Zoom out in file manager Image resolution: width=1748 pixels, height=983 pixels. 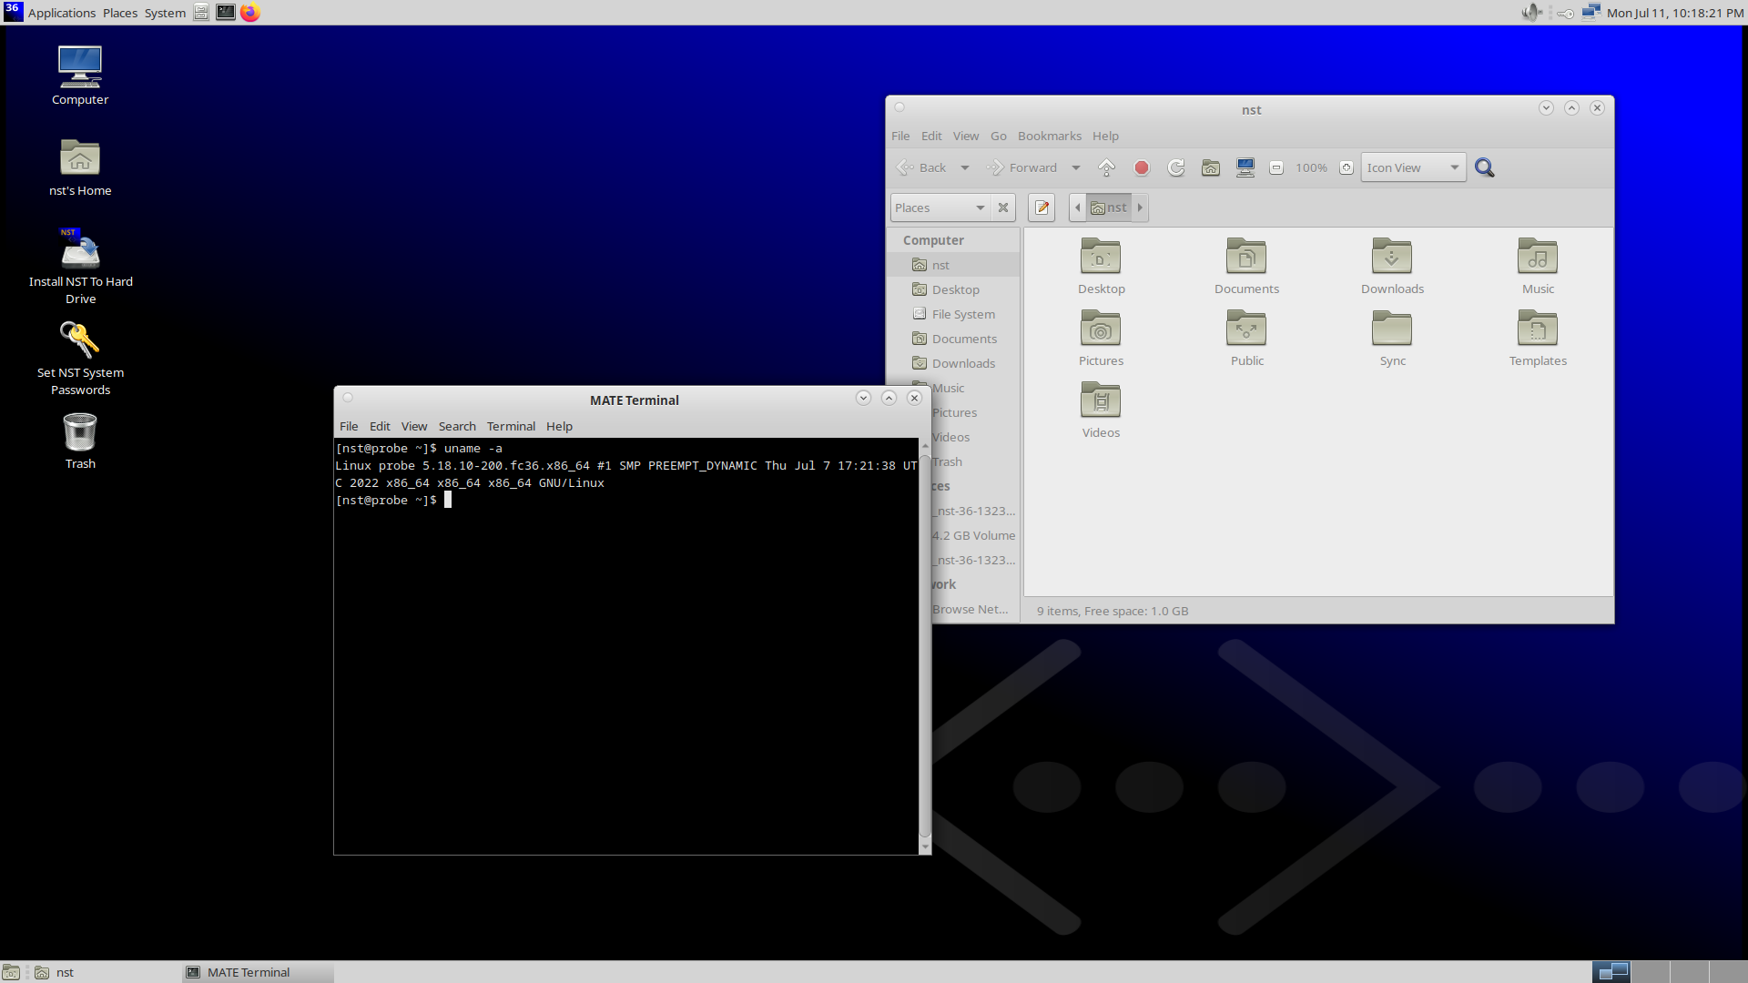coord(1276,167)
